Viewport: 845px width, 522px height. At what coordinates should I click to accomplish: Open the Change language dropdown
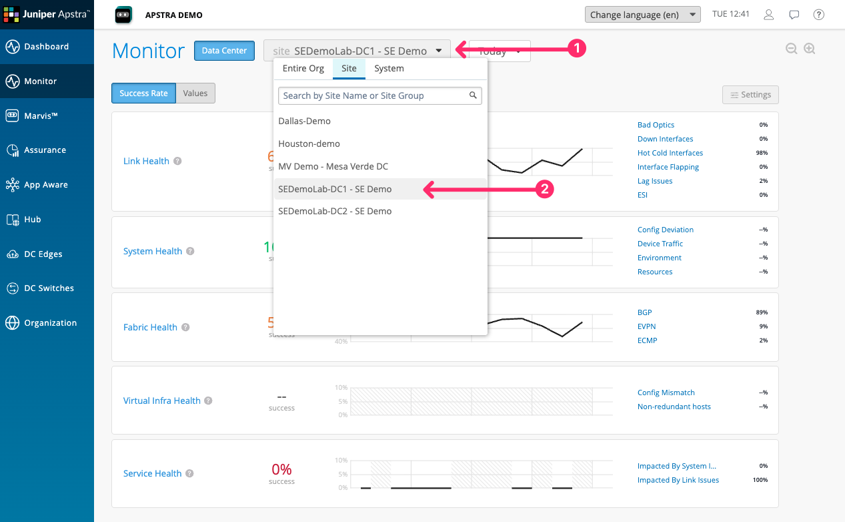click(x=642, y=15)
